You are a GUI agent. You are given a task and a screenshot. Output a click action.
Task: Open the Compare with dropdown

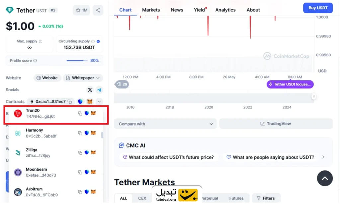(165, 124)
